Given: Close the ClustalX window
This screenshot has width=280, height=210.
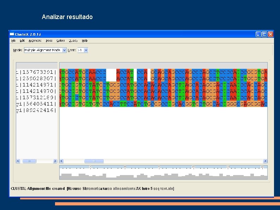Looking at the screenshot, I should pos(270,34).
